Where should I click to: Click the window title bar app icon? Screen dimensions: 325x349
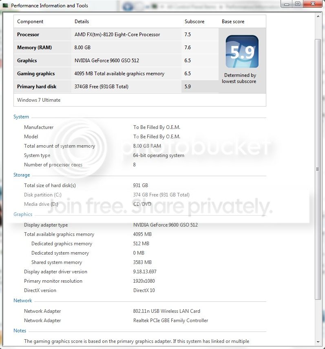(x=5, y=5)
